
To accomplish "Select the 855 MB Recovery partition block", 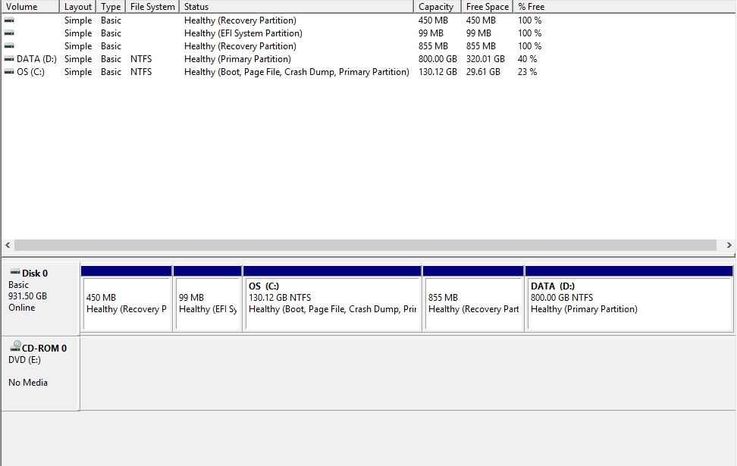I will (473, 299).
